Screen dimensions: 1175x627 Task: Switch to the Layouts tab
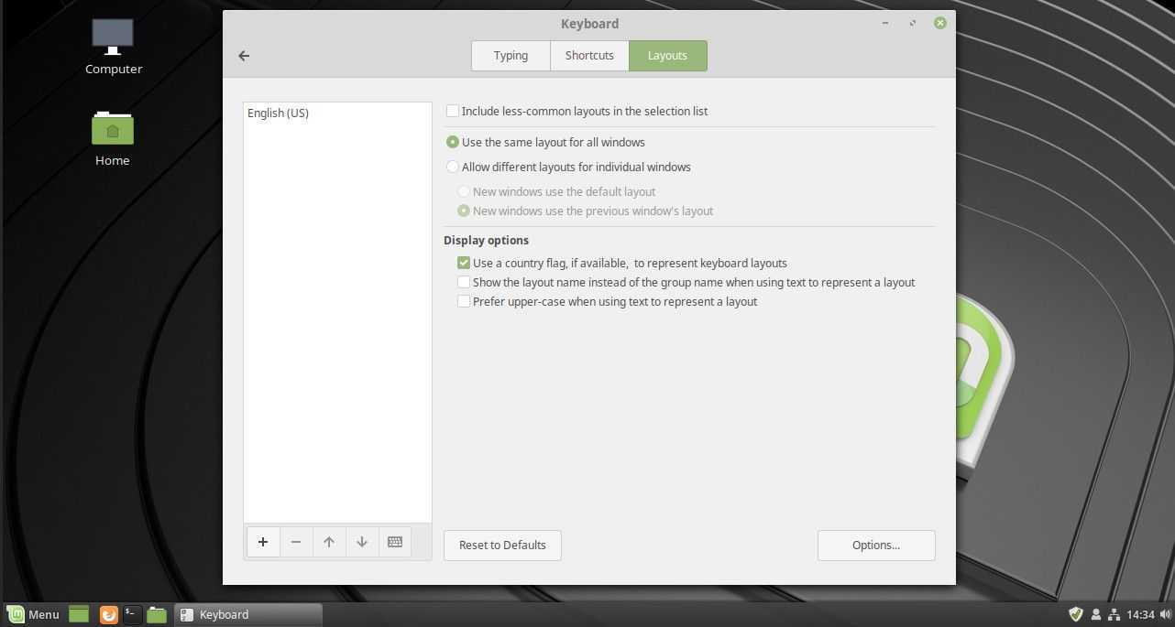coord(667,56)
